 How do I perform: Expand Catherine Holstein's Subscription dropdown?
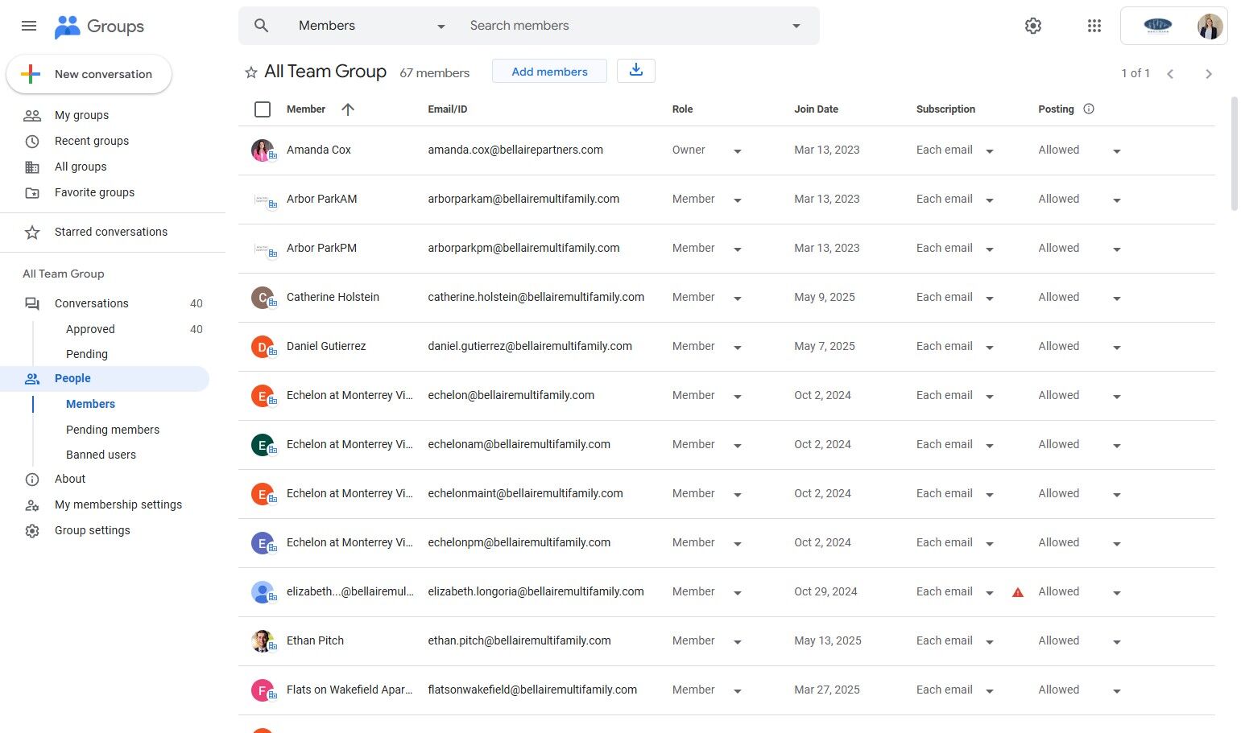tap(990, 299)
